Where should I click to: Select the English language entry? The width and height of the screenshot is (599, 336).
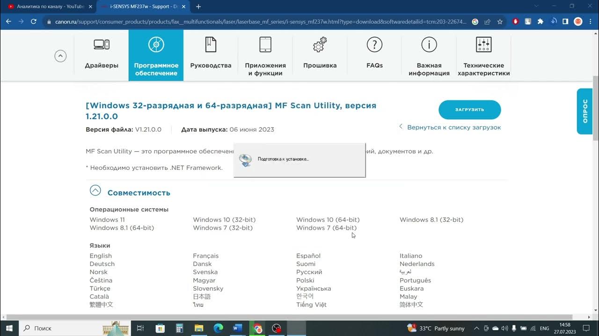click(x=101, y=256)
